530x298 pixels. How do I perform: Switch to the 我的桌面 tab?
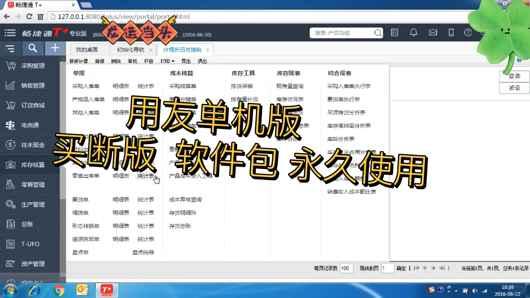87,49
